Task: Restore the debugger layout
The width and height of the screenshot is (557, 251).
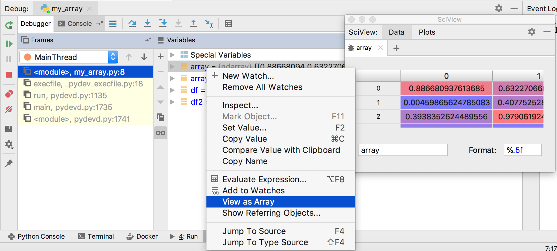Action: (x=9, y=129)
